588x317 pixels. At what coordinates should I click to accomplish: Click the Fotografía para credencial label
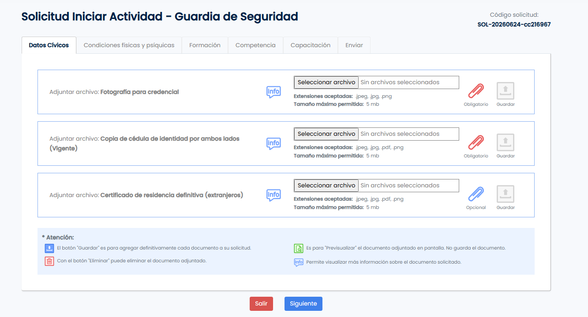140,92
